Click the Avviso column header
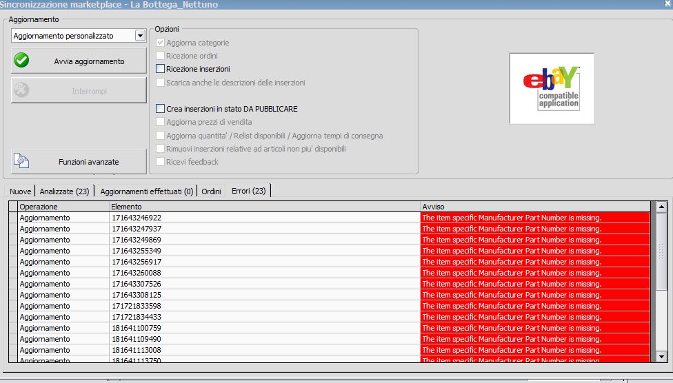Viewport: 673px width, 383px height. point(535,206)
